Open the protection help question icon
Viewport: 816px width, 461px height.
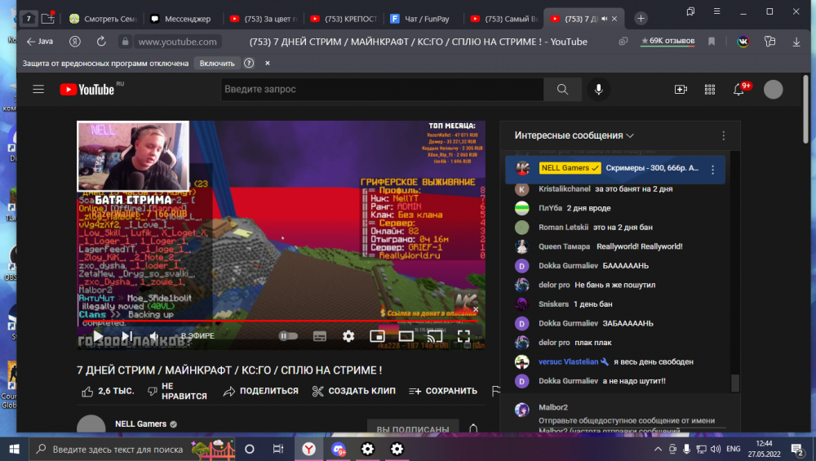(x=249, y=64)
